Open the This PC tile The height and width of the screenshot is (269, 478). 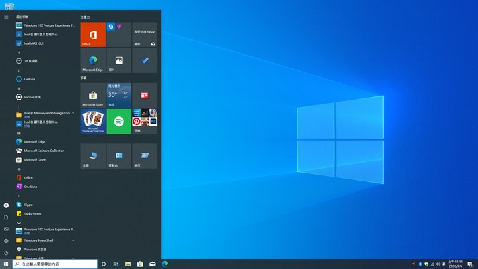click(93, 156)
